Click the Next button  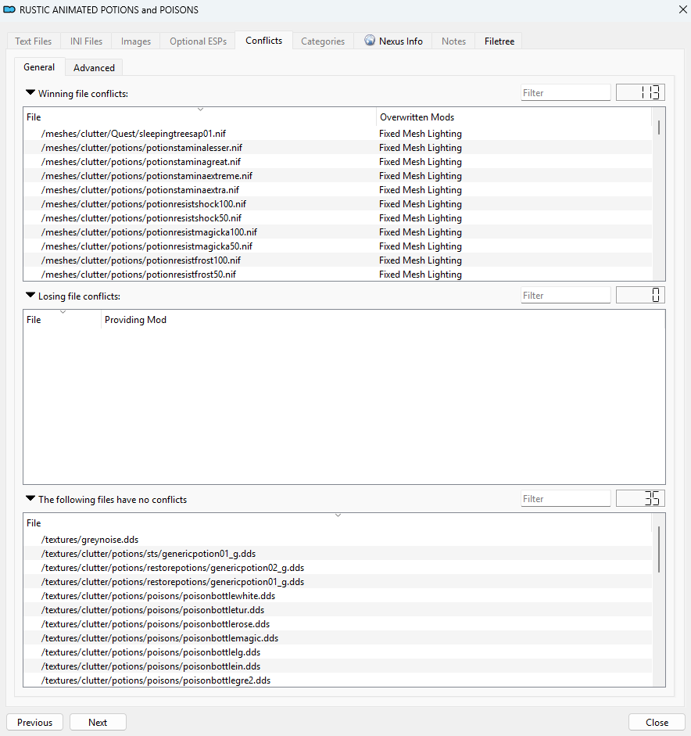pyautogui.click(x=98, y=722)
